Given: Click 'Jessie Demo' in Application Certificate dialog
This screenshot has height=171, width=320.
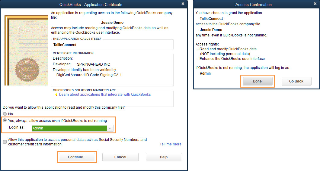Looking at the screenshot, I should [x=112, y=22].
